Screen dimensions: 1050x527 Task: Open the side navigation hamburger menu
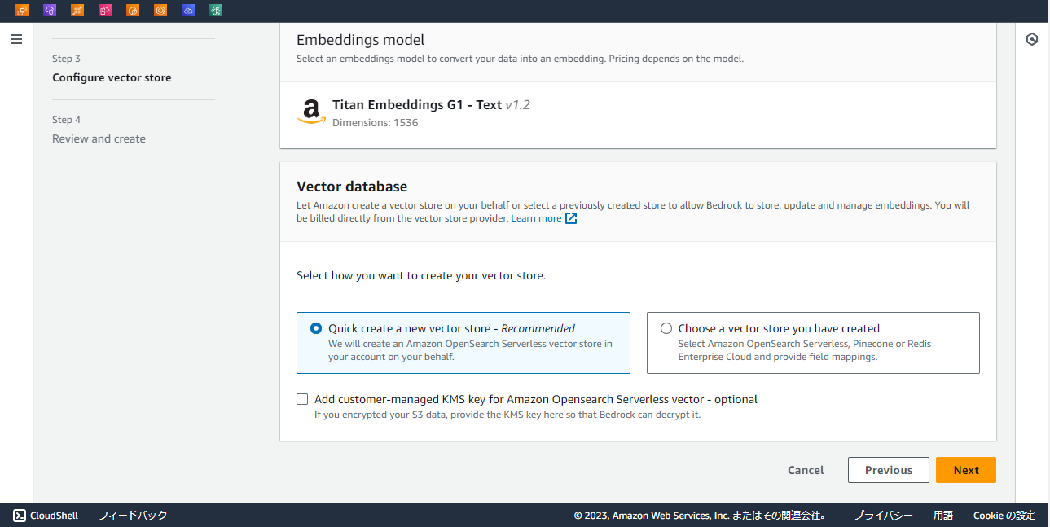point(16,39)
